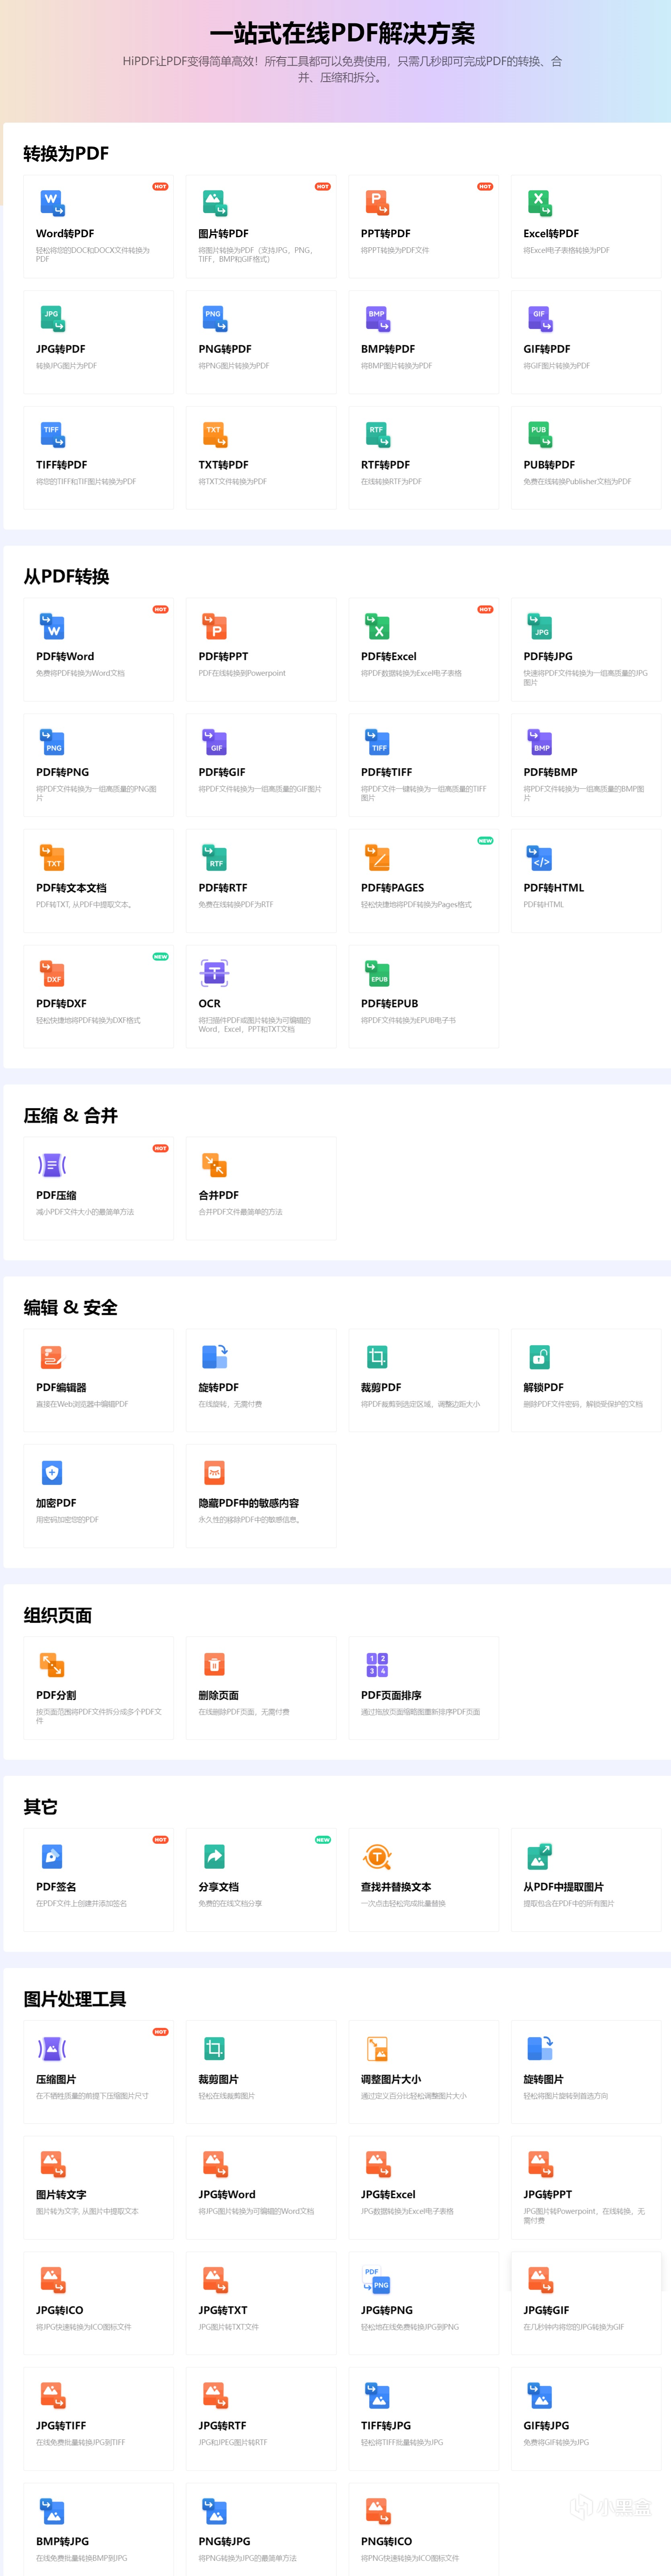671x2576 pixels.
Task: Click the 裁剪PDF crop icon
Action: coord(377,1357)
